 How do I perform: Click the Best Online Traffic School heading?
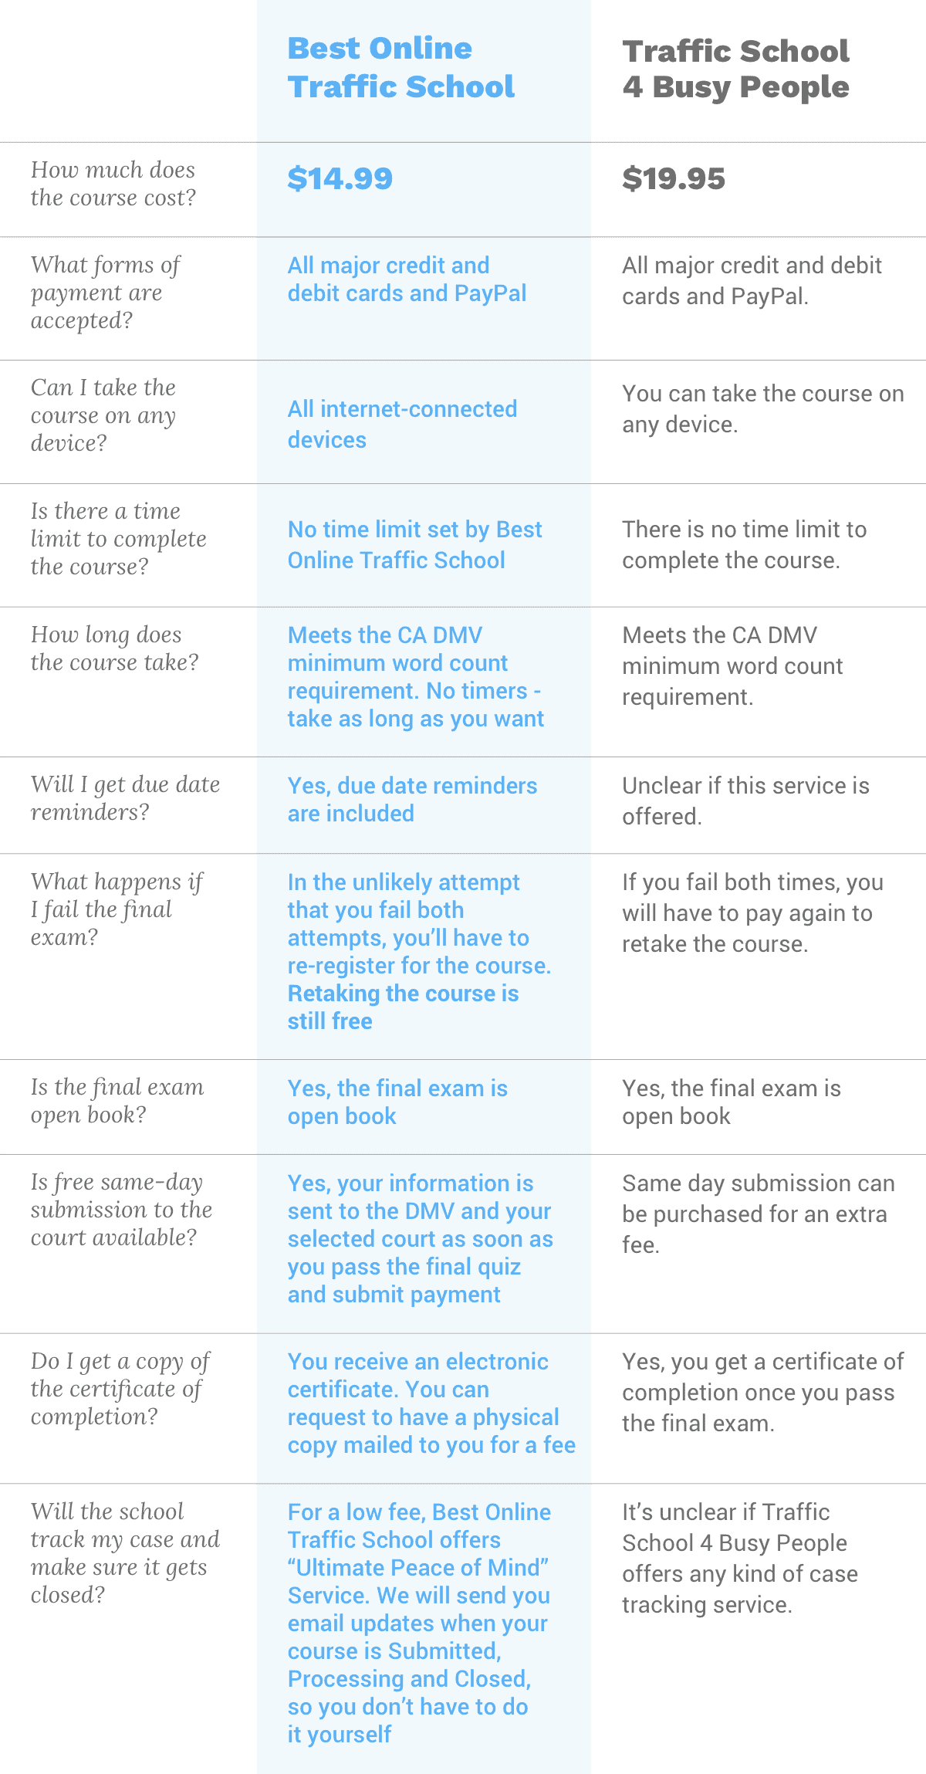(x=400, y=68)
